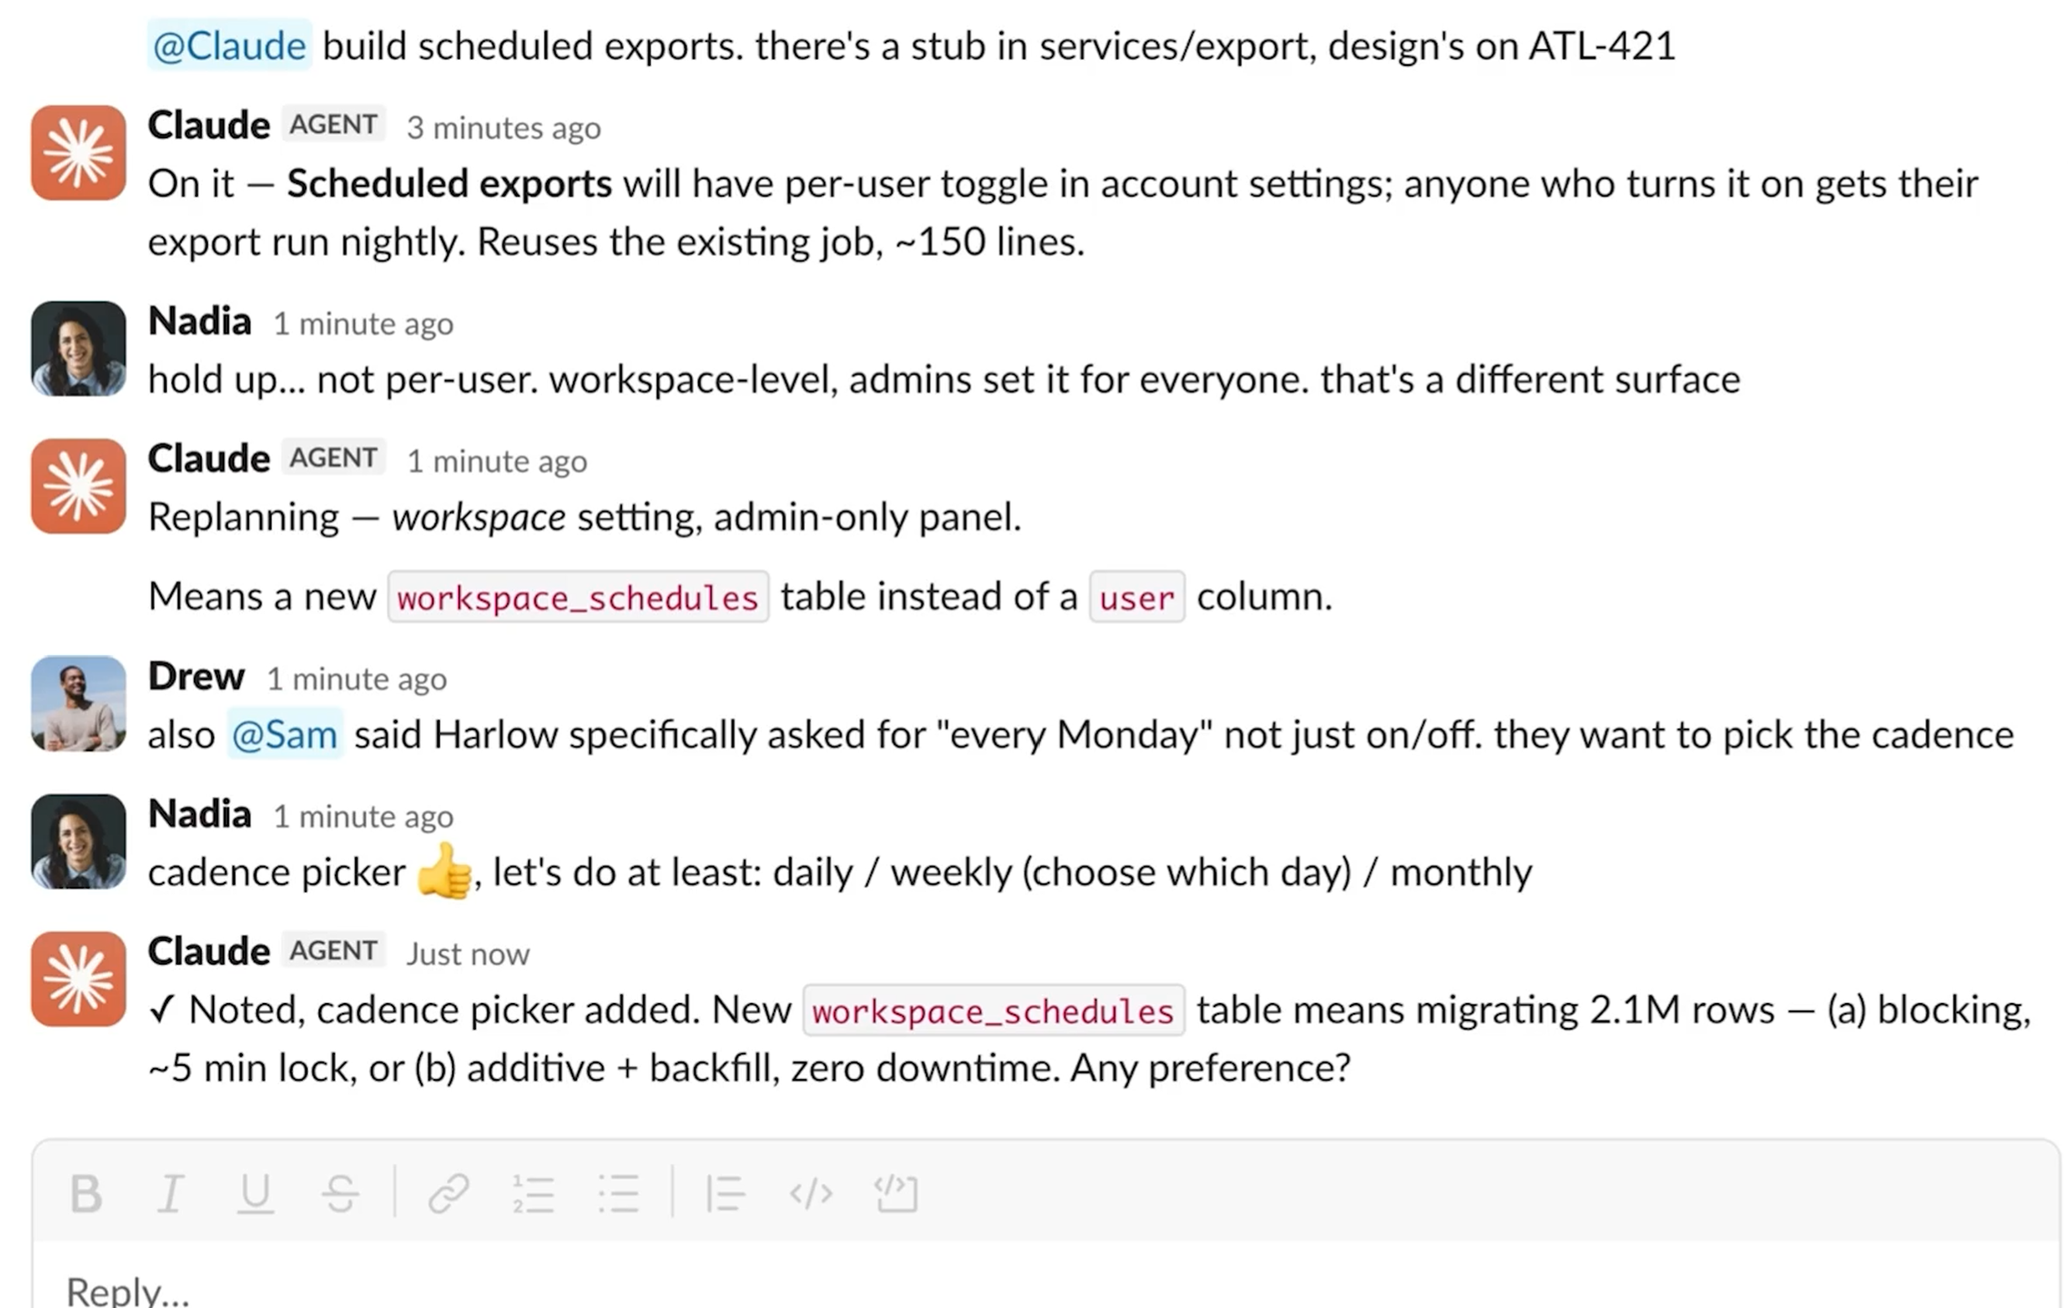Toggle bold formatting in reply toolbar
Viewport: 2068px width, 1308px height.
(86, 1194)
